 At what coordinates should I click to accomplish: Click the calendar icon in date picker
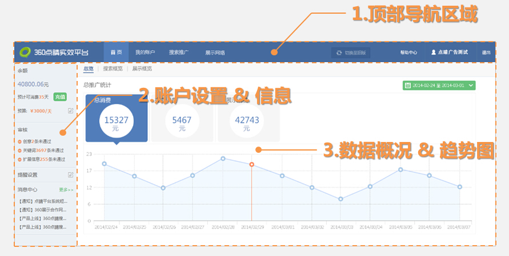tap(408, 86)
